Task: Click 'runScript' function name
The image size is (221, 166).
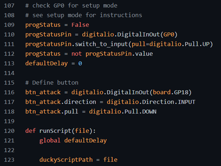Action: click(x=55, y=131)
